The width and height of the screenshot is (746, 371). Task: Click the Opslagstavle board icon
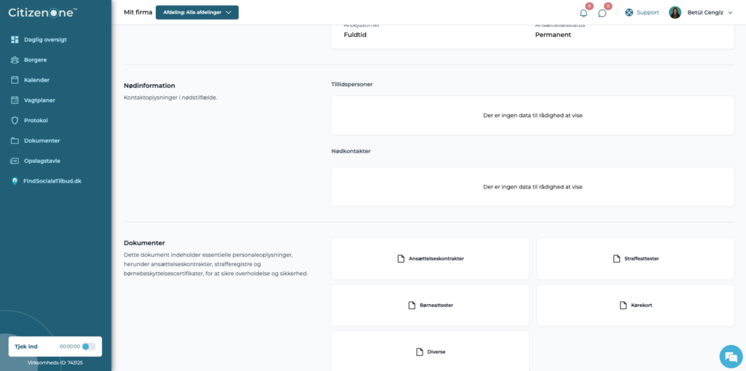15,161
